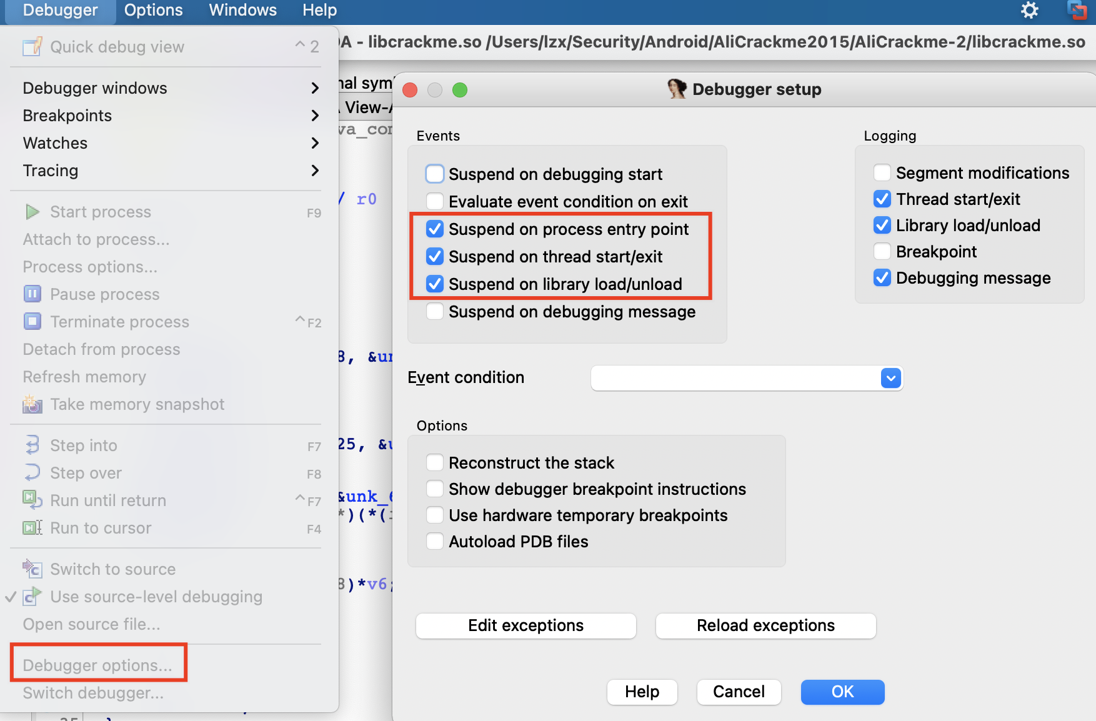Toggle the Logging Breakpoint checkbox
Screen dimensions: 1096x721
click(882, 251)
